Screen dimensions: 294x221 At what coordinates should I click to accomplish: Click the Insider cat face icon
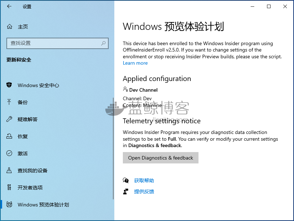pos(9,204)
